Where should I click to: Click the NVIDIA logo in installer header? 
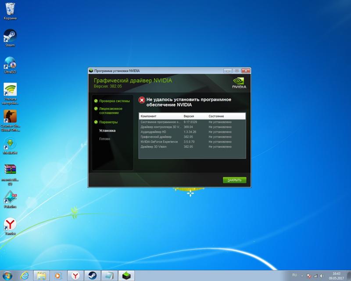[239, 83]
